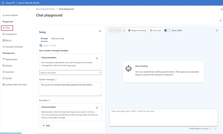Open the DALL·E playground

point(7,41)
